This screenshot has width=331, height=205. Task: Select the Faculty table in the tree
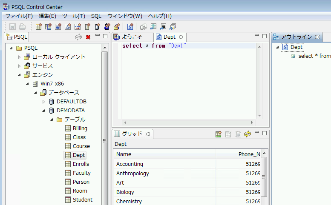coord(81,173)
